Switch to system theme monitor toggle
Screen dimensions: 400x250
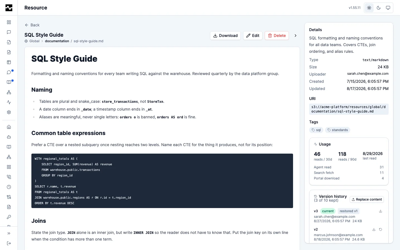[x=388, y=8]
